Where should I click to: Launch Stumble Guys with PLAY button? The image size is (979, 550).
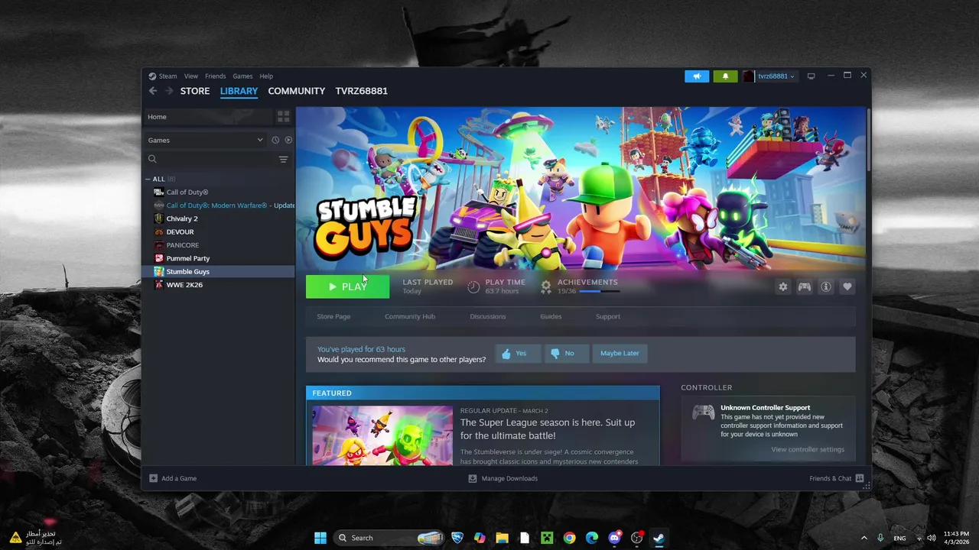347,286
